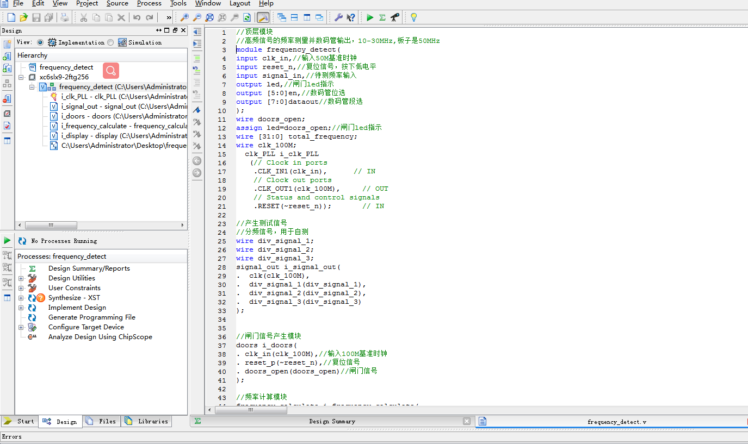Expand the User Constraints process node
This screenshot has width=748, height=444.
(x=21, y=288)
